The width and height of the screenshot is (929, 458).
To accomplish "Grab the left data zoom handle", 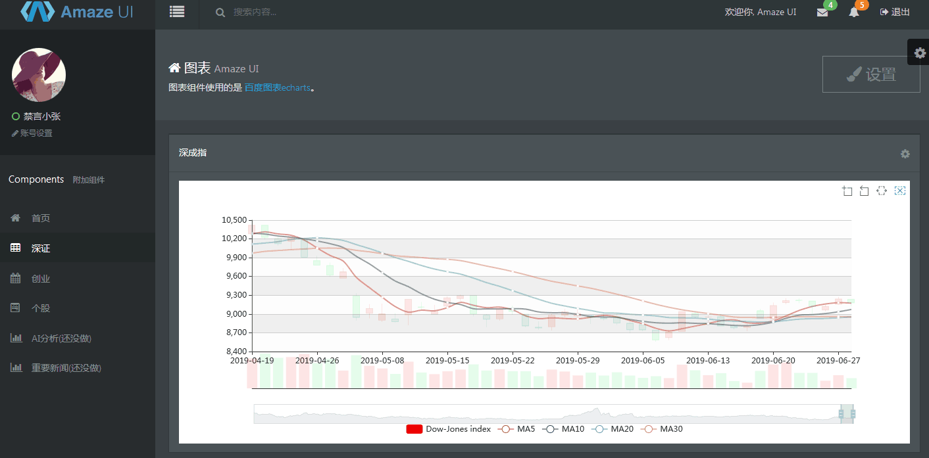I will coord(841,413).
